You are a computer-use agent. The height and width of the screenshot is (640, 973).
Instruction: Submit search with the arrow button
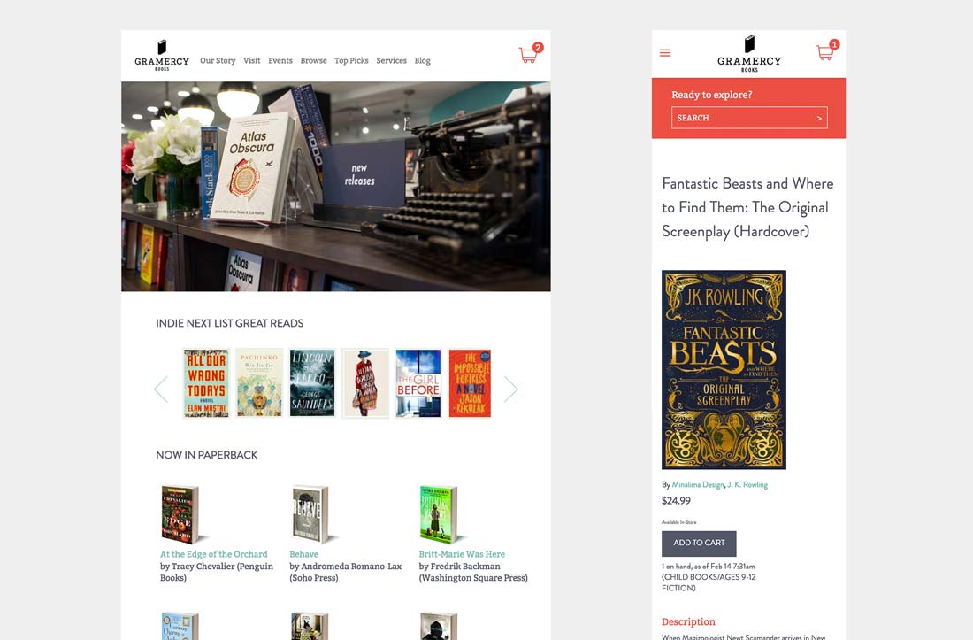point(819,118)
